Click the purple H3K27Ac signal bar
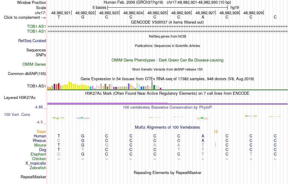The image size is (288, 184). (107, 103)
